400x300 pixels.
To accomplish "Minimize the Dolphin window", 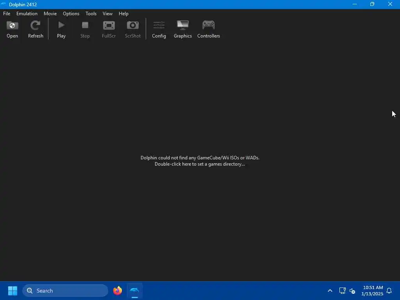I will coord(354,4).
